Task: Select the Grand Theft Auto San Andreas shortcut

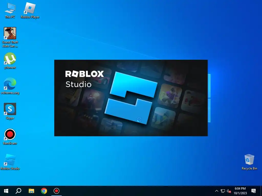Action: 10,37
